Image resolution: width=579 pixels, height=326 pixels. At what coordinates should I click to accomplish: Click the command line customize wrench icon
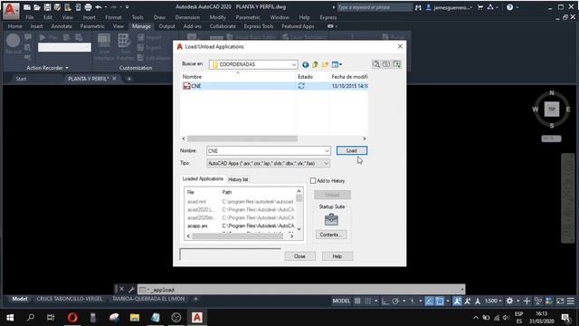pos(131,289)
